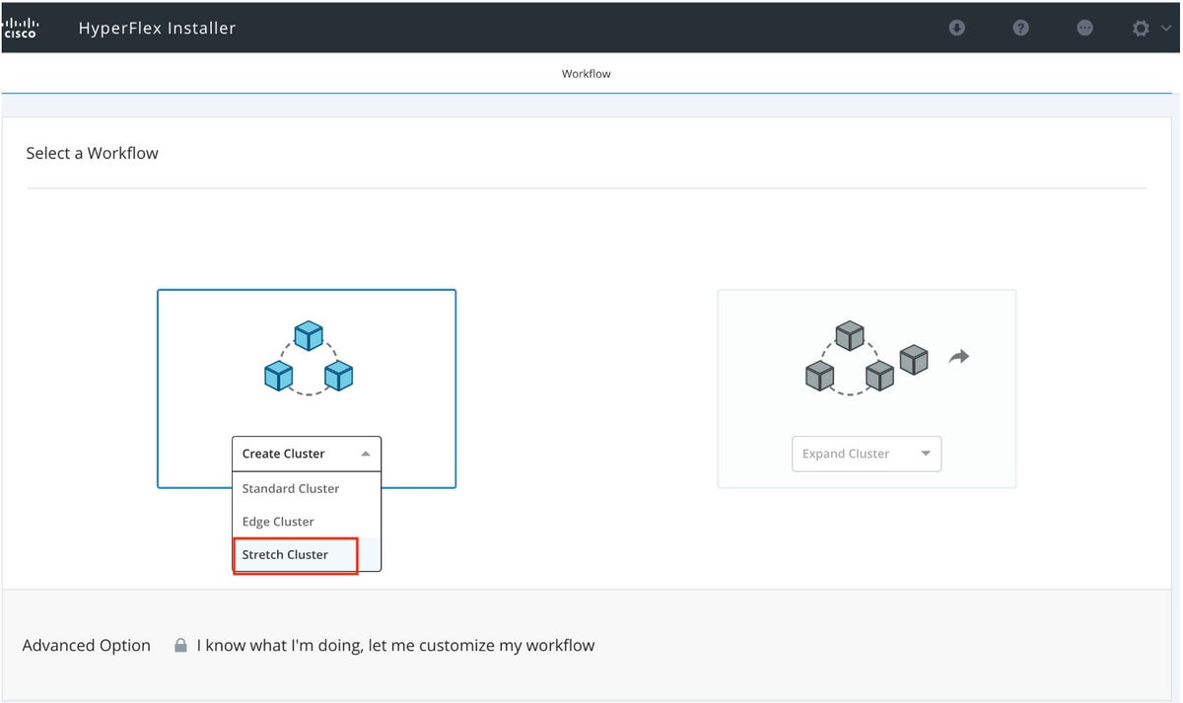The width and height of the screenshot is (1183, 703).
Task: Click the blue cluster cubes illustration
Action: coord(309,358)
